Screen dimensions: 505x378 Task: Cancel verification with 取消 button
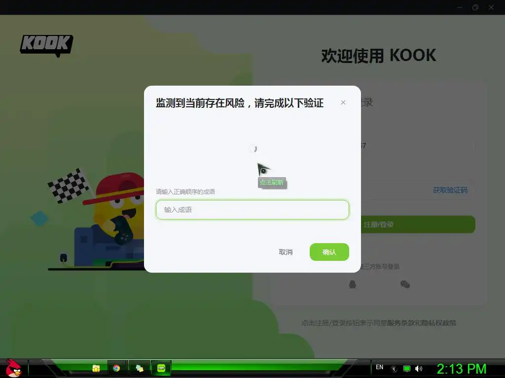point(286,252)
